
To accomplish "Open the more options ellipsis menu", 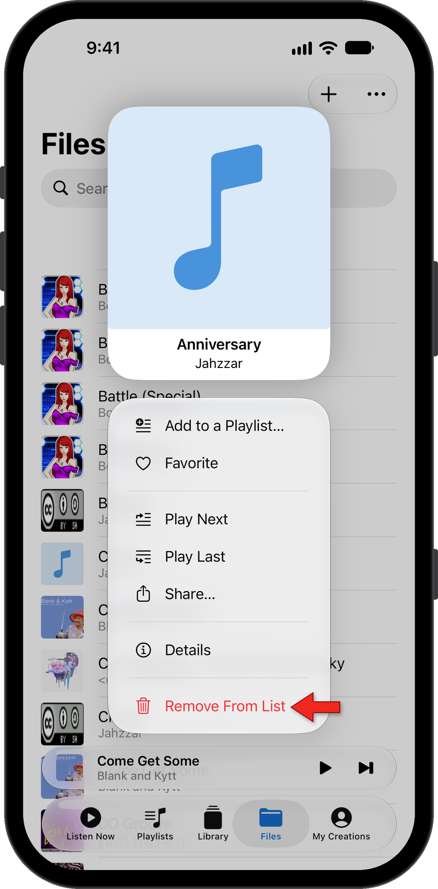I will [x=376, y=94].
